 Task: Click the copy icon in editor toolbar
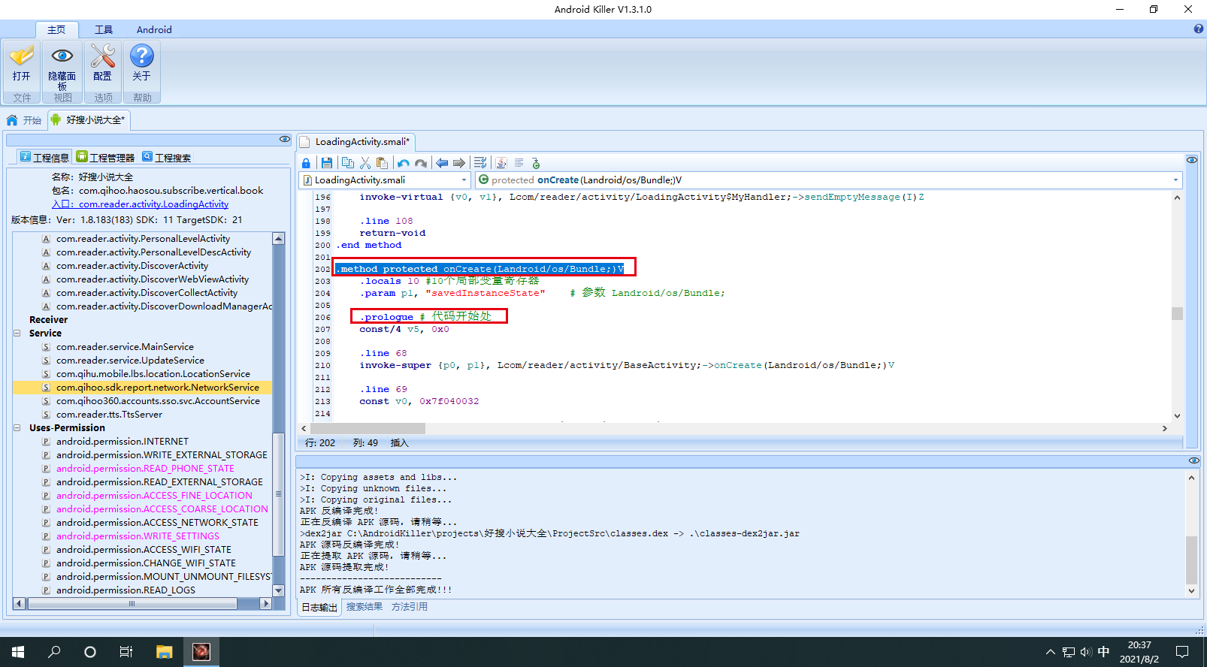point(347,163)
